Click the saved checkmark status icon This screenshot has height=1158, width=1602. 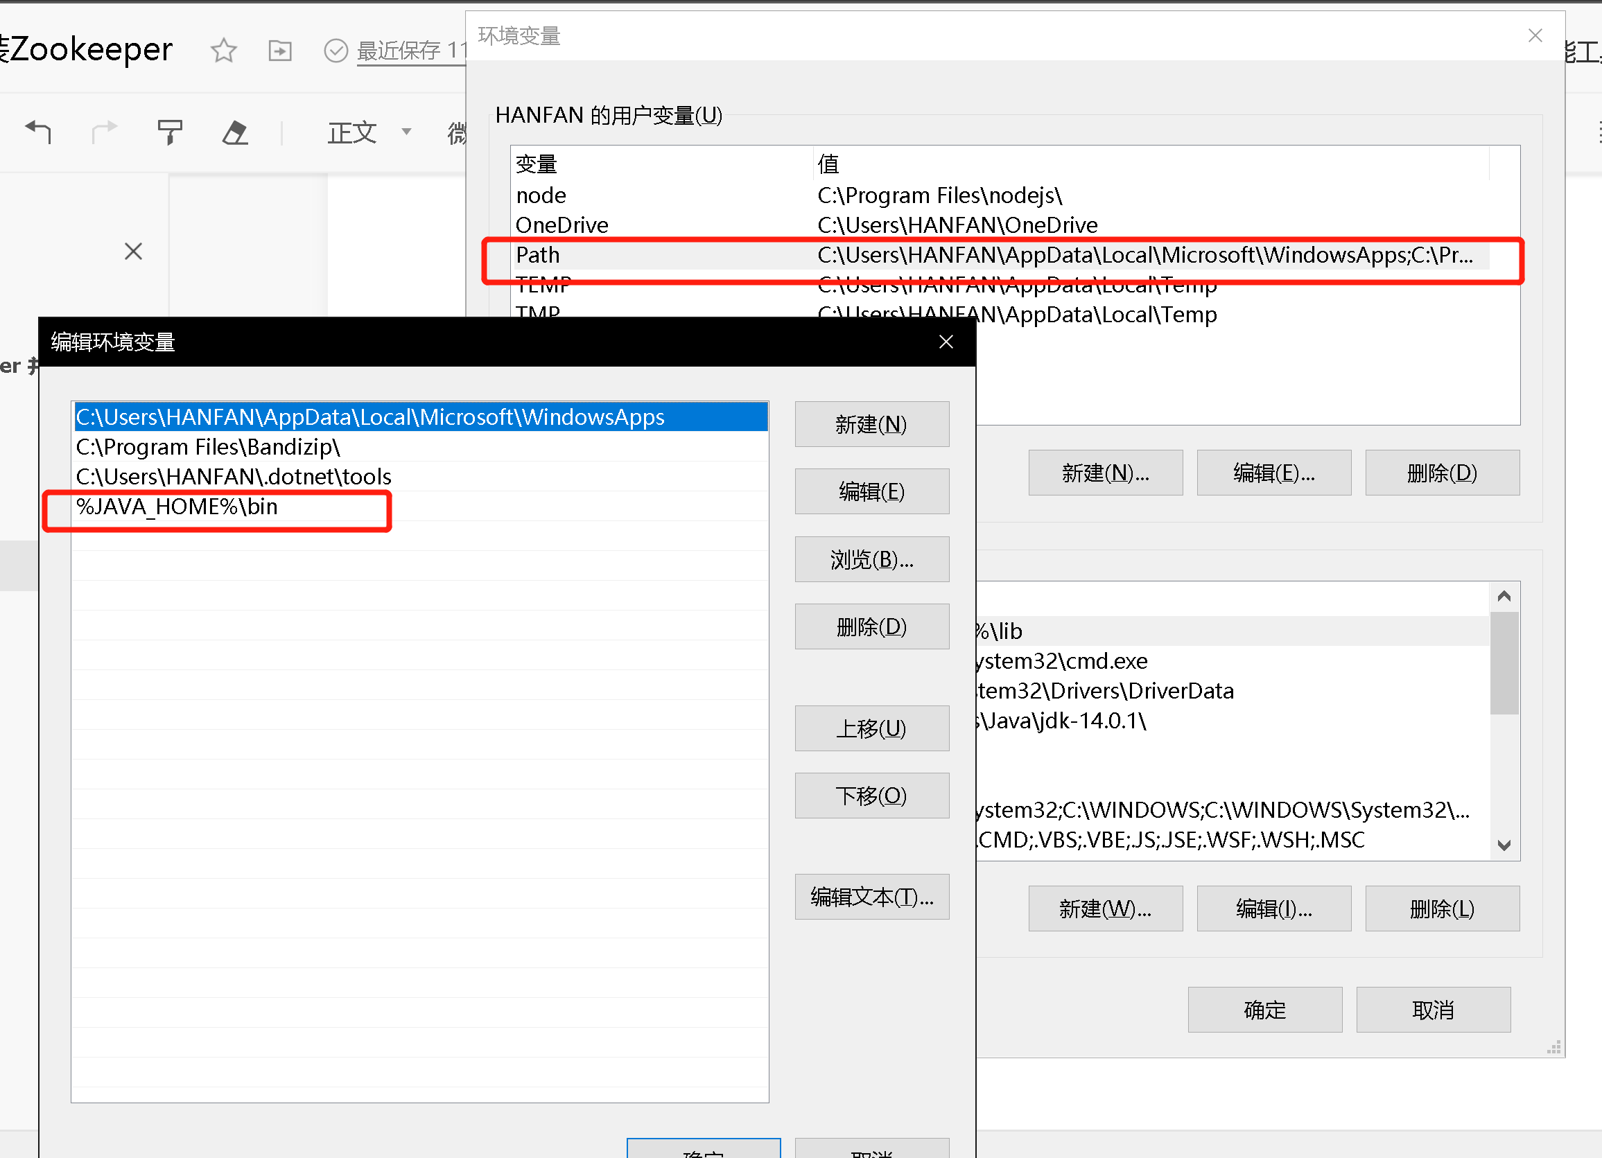click(x=336, y=51)
